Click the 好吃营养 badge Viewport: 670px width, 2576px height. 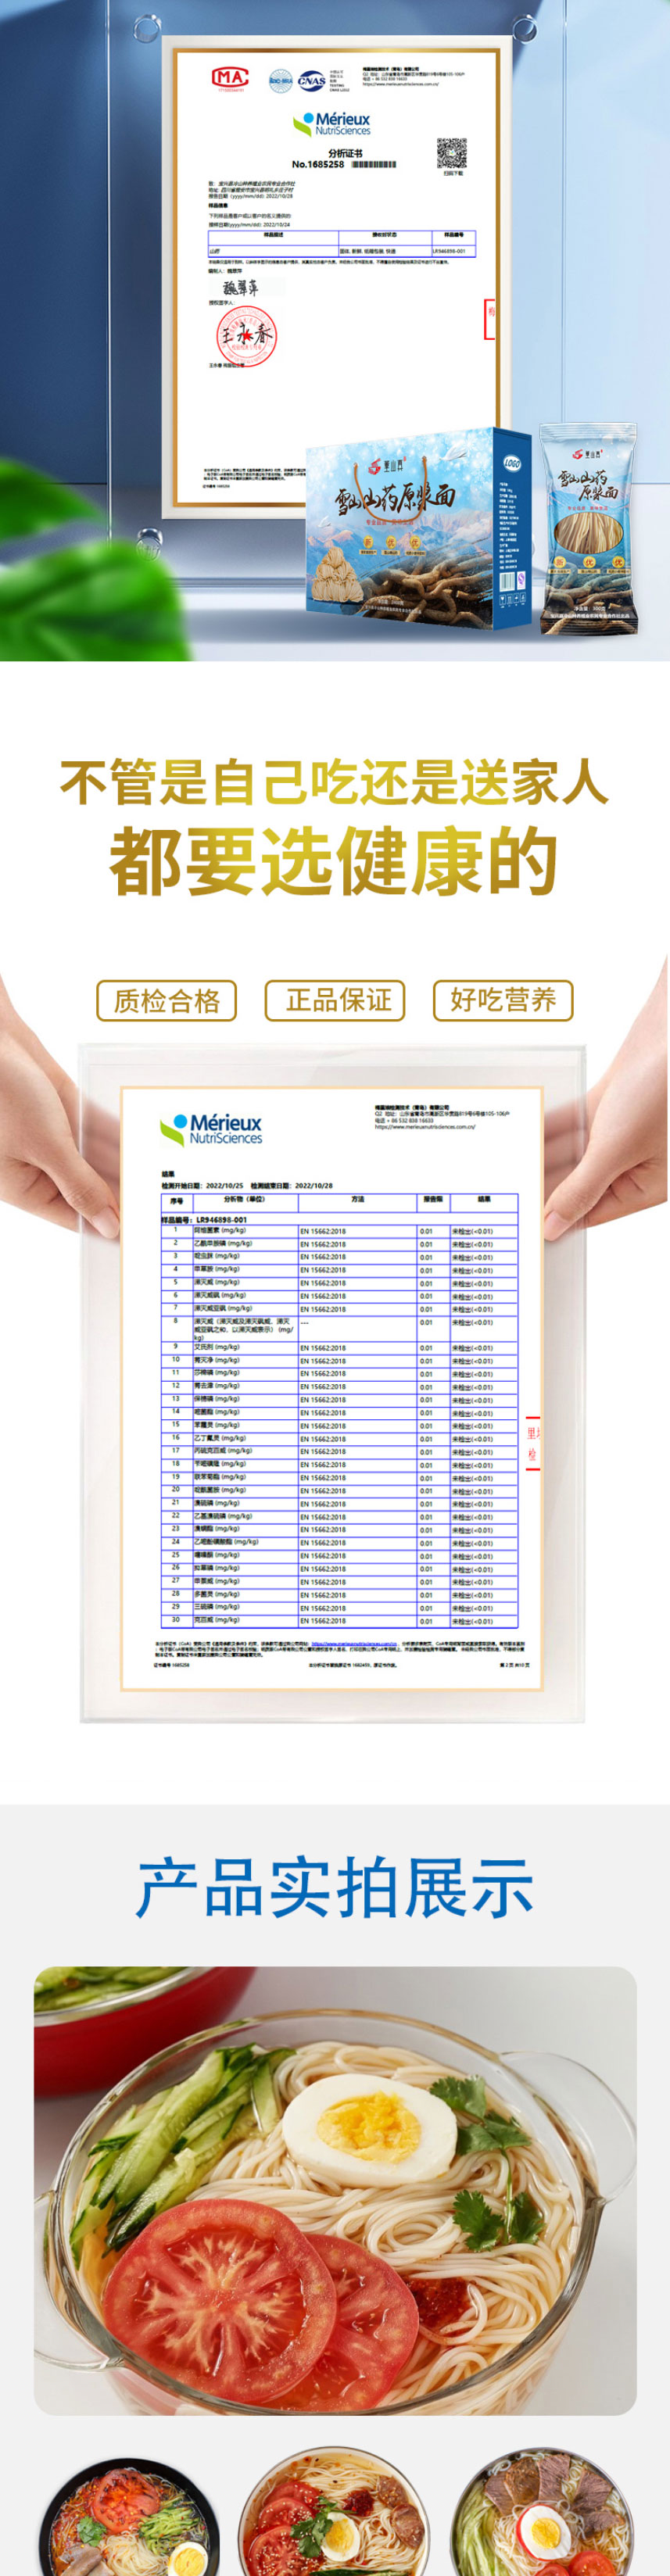[x=503, y=1000]
